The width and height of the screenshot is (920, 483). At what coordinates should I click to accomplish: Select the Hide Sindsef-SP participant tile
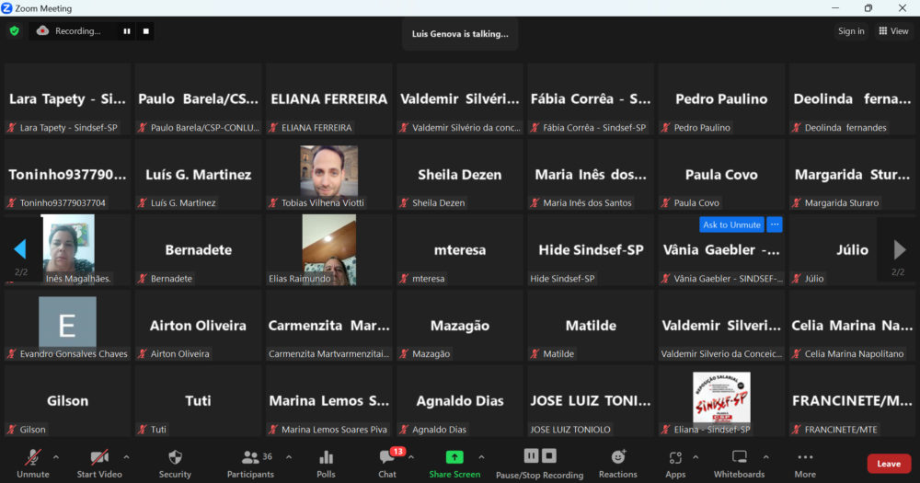coord(591,250)
